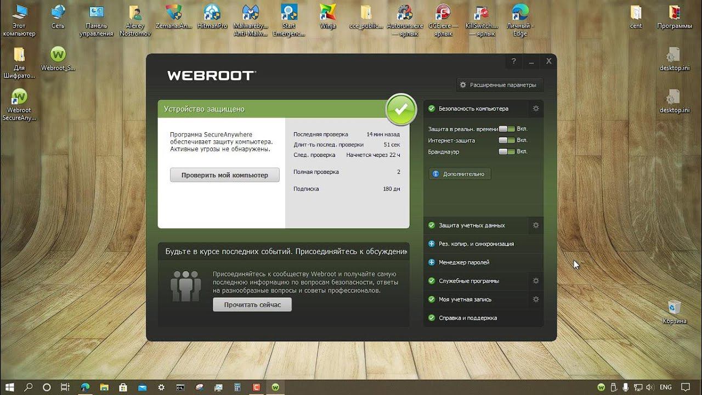This screenshot has height=395, width=702.
Task: Click the Подписка subscription row label
Action: (306, 189)
